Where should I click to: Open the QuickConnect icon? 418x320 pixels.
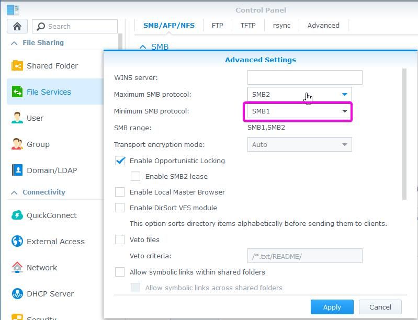17,215
